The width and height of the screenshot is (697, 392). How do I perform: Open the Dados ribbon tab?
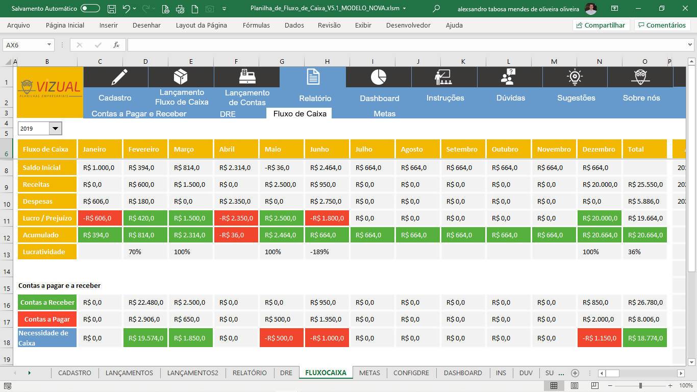pos(294,25)
